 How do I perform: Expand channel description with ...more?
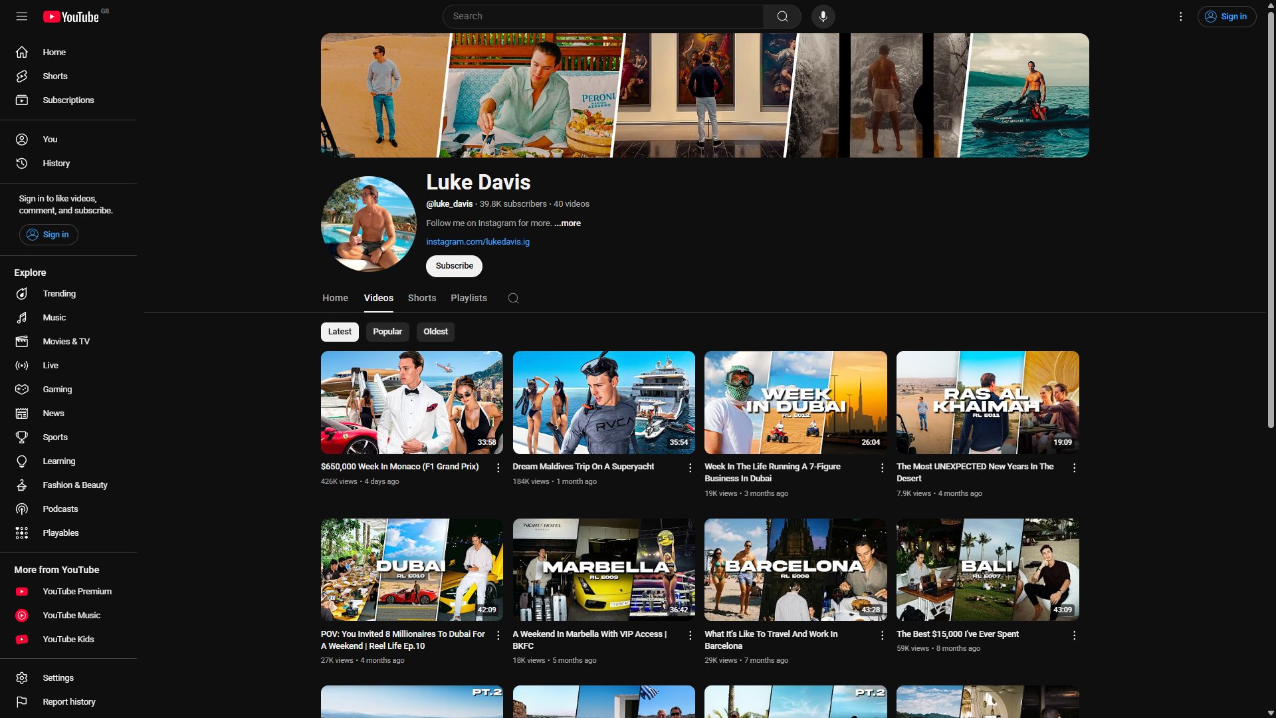[568, 223]
